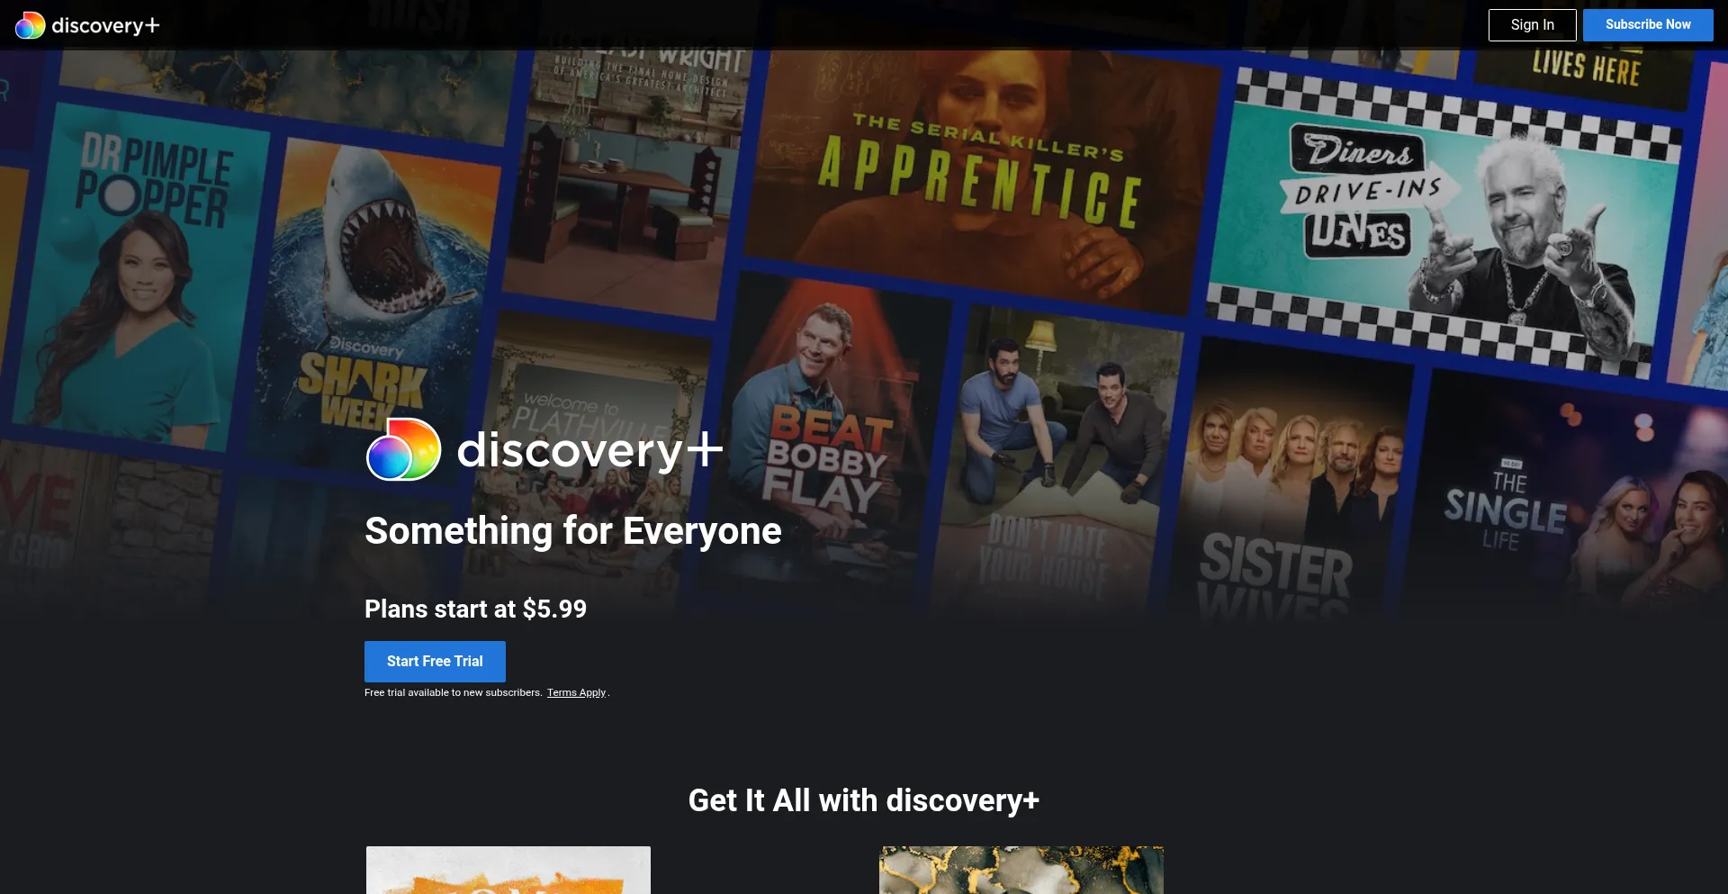Viewport: 1728px width, 894px height.
Task: Open the Terms Apply link
Action: (x=576, y=693)
